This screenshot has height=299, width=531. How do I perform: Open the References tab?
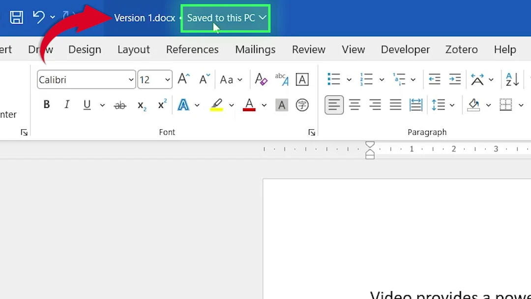192,50
